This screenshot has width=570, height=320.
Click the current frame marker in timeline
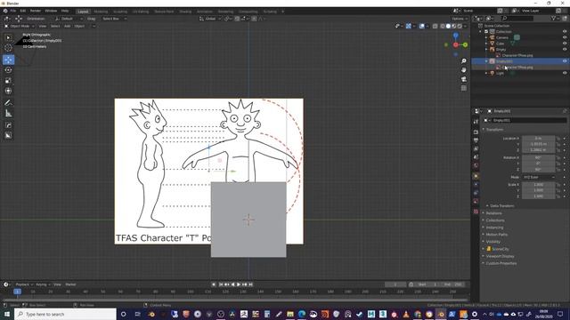click(x=17, y=292)
